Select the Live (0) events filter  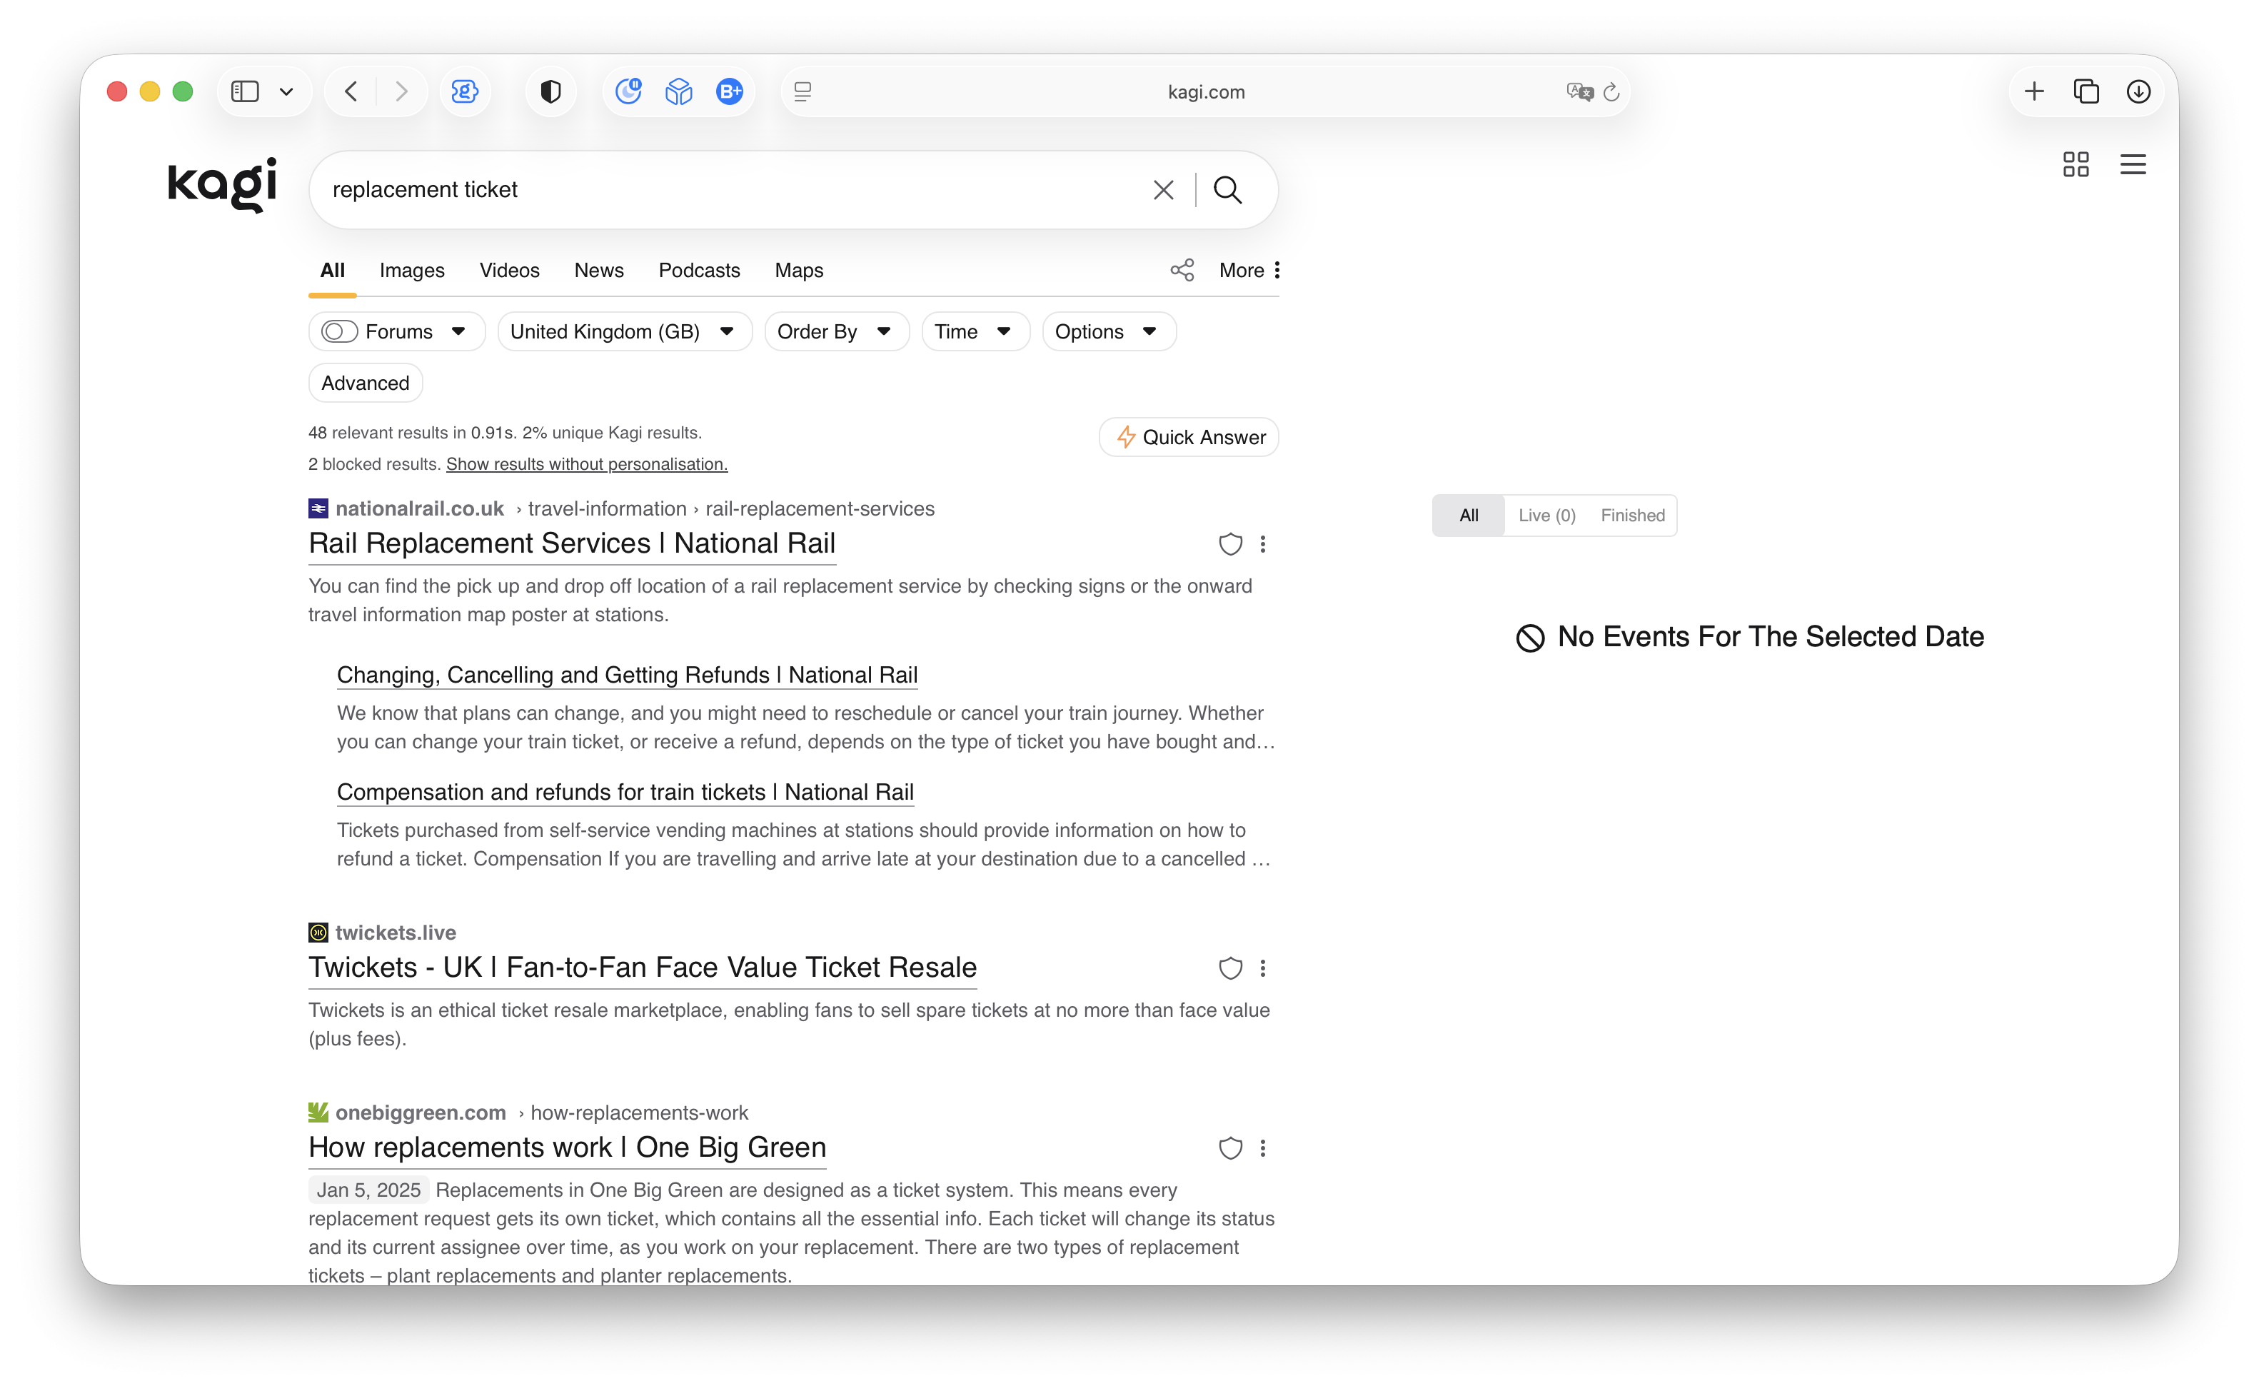[1546, 515]
